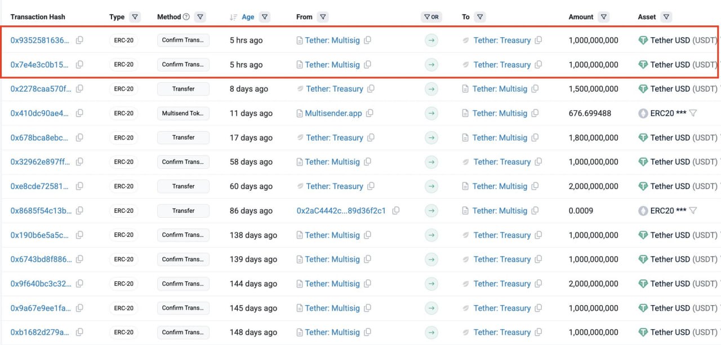Image resolution: width=721 pixels, height=345 pixels.
Task: Click the 58 days ago age cell
Action: 251,162
